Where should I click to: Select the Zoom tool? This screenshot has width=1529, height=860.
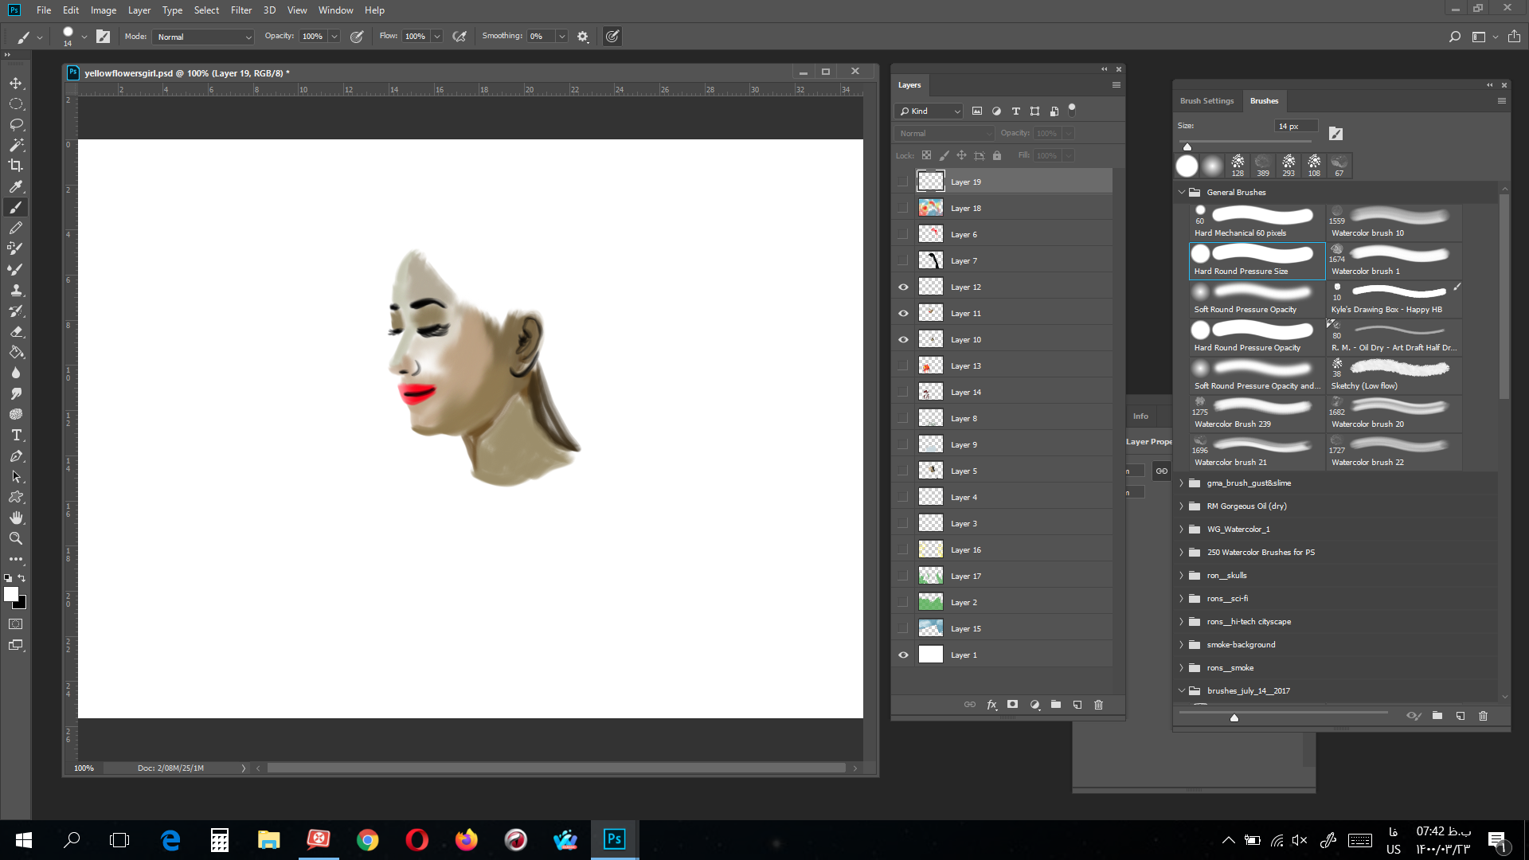pyautogui.click(x=16, y=538)
